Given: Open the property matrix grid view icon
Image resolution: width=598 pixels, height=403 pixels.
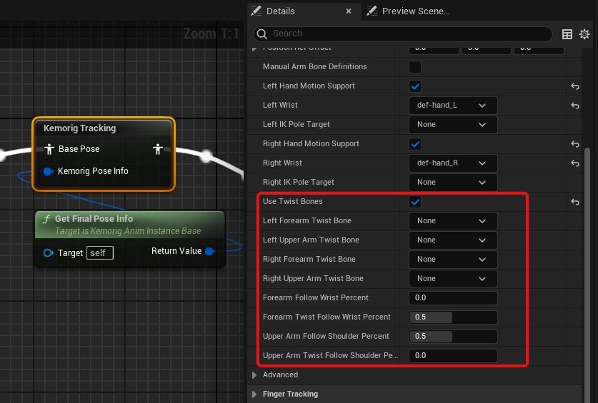Looking at the screenshot, I should [x=567, y=34].
